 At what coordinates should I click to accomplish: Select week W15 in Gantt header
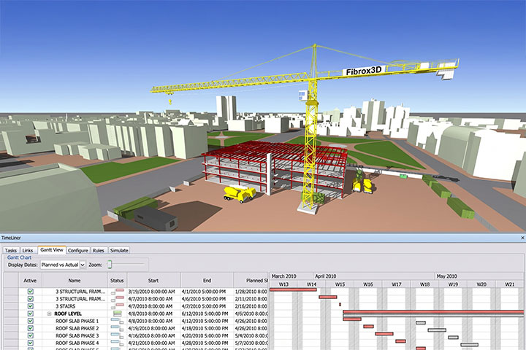coord(340,284)
